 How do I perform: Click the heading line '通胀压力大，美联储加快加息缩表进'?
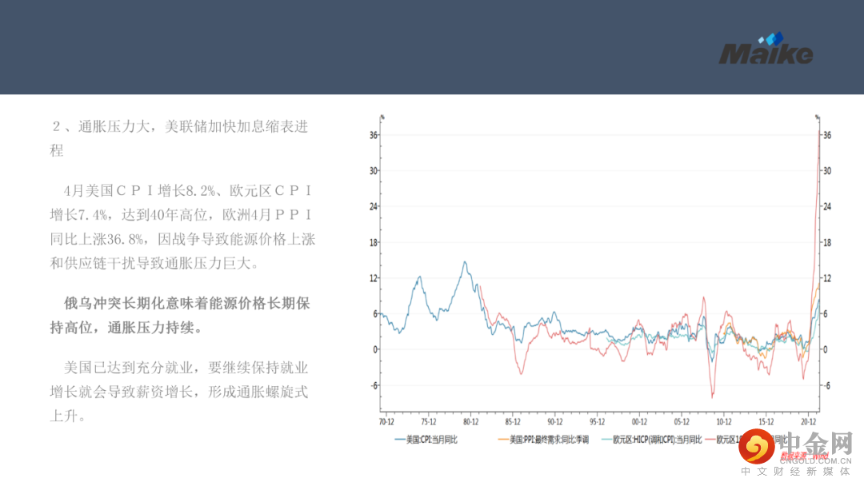tap(180, 126)
